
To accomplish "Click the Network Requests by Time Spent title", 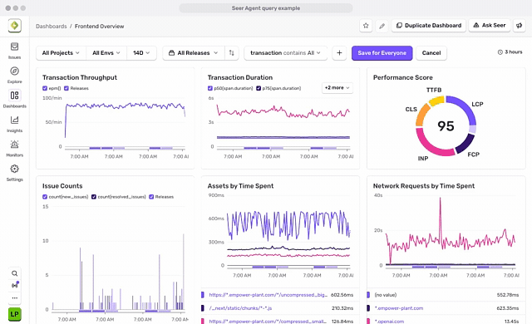I will tap(424, 186).
